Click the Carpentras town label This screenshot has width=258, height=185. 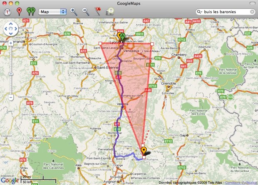[139, 174]
